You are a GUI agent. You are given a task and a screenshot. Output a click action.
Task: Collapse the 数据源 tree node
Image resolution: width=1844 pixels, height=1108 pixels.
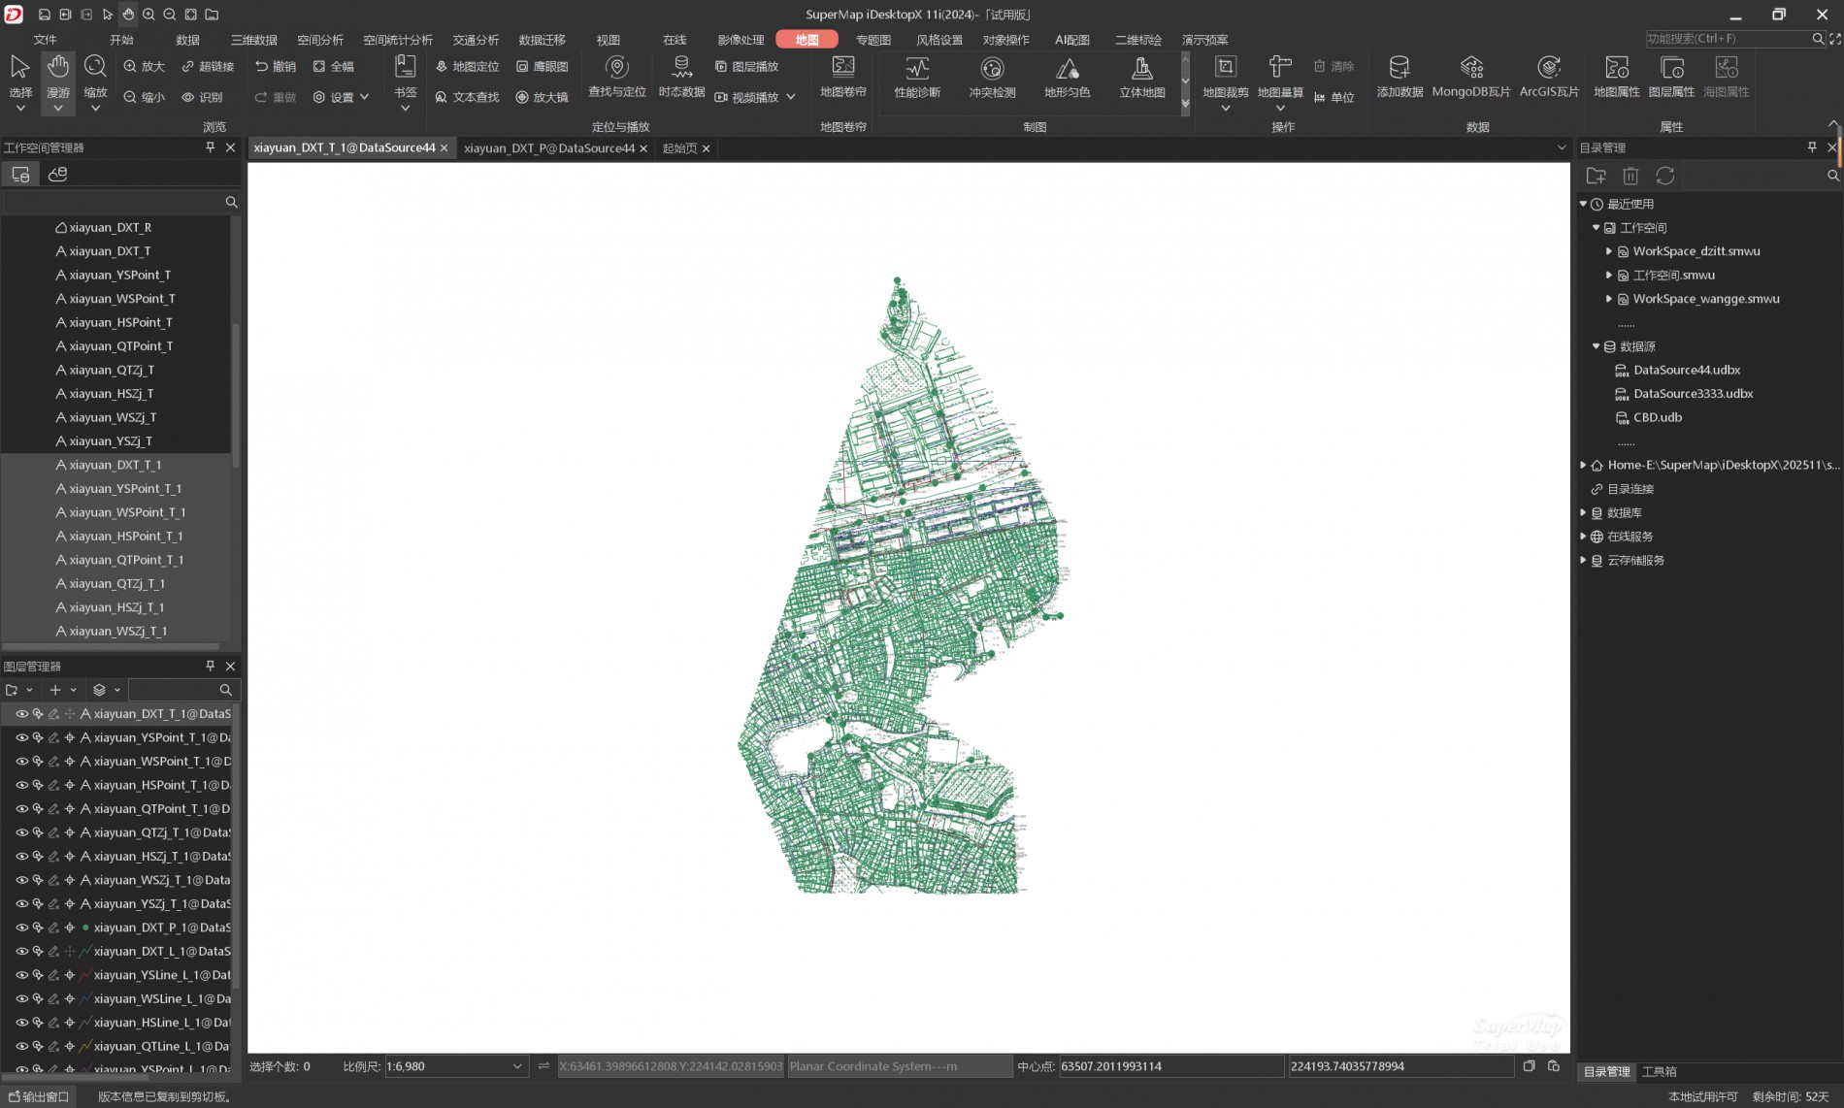[x=1596, y=346]
